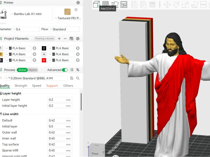Click the Layer height value field

[x=60, y=100]
